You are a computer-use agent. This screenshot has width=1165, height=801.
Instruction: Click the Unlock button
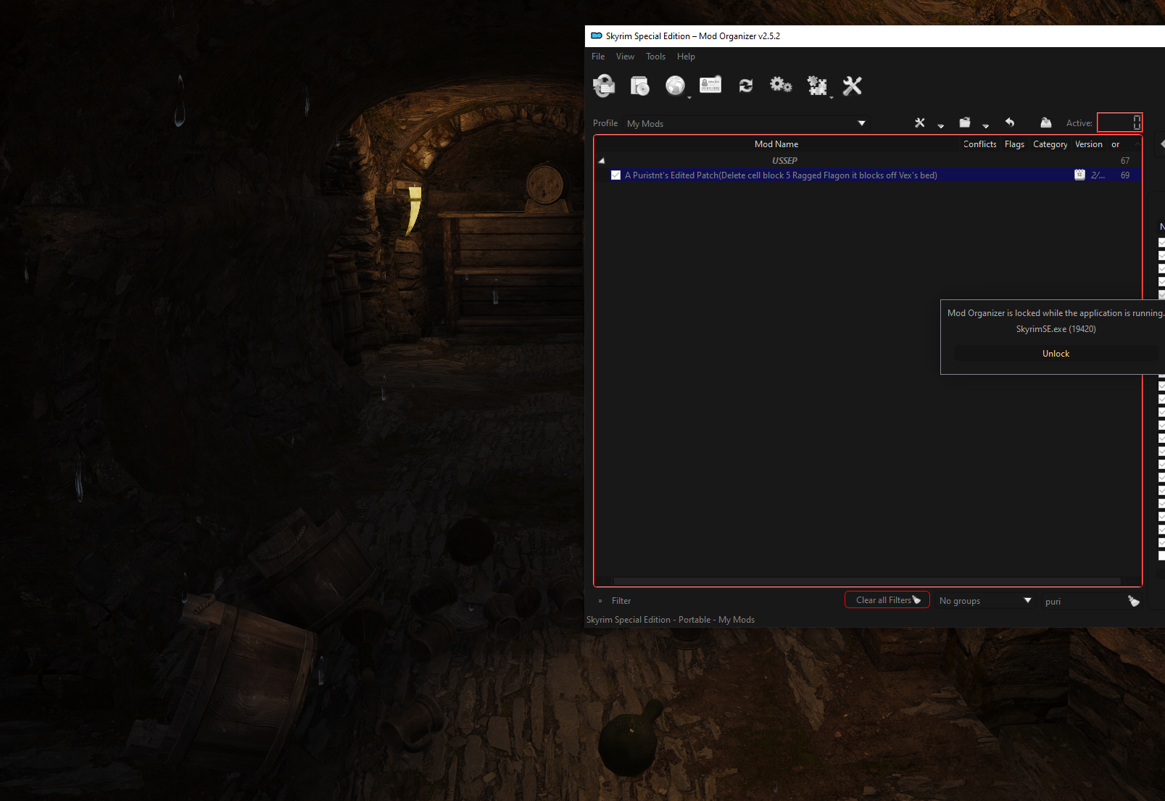click(1056, 354)
